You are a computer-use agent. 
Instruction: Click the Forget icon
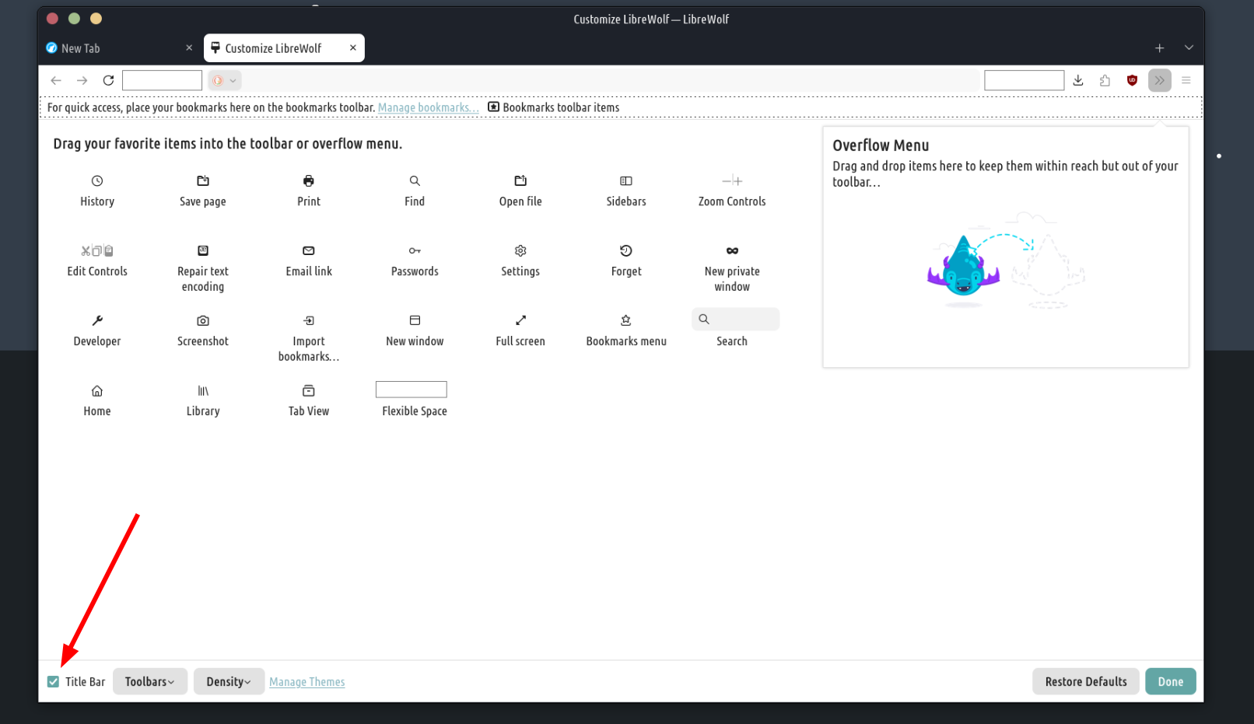click(x=626, y=250)
